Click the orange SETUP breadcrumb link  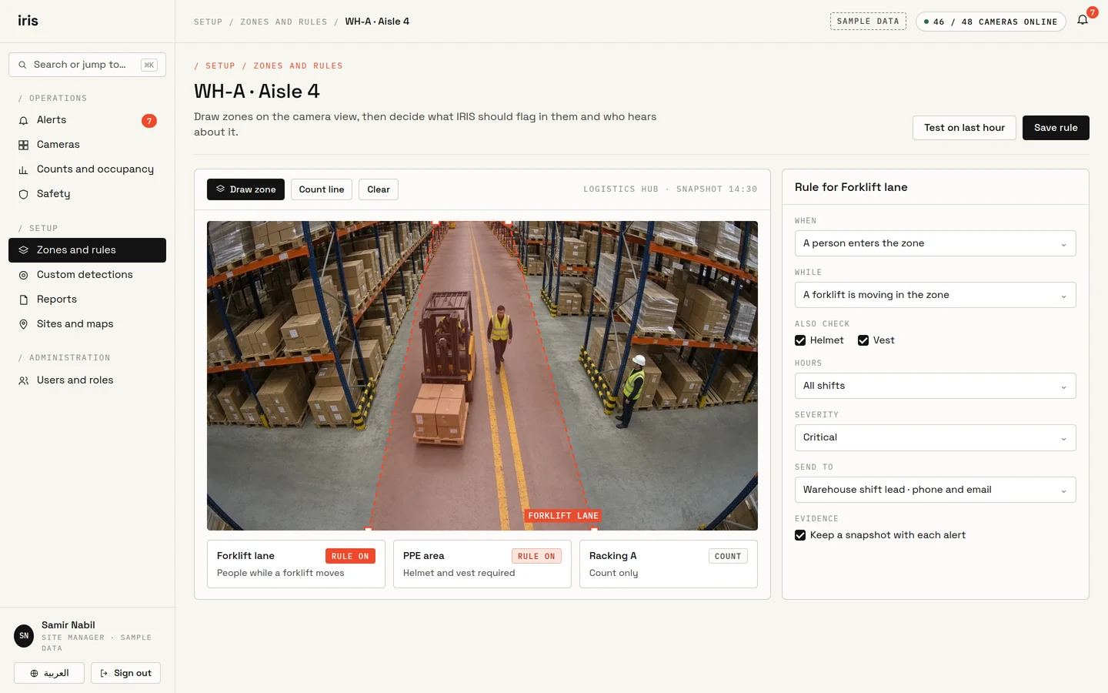(x=220, y=66)
